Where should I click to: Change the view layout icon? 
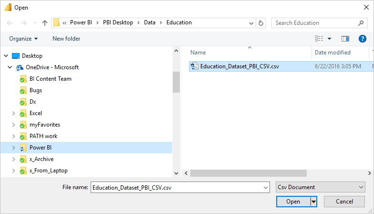319,38
